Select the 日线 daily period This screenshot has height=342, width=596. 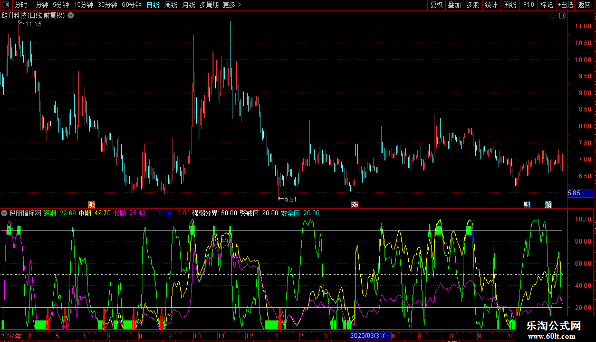[153, 5]
